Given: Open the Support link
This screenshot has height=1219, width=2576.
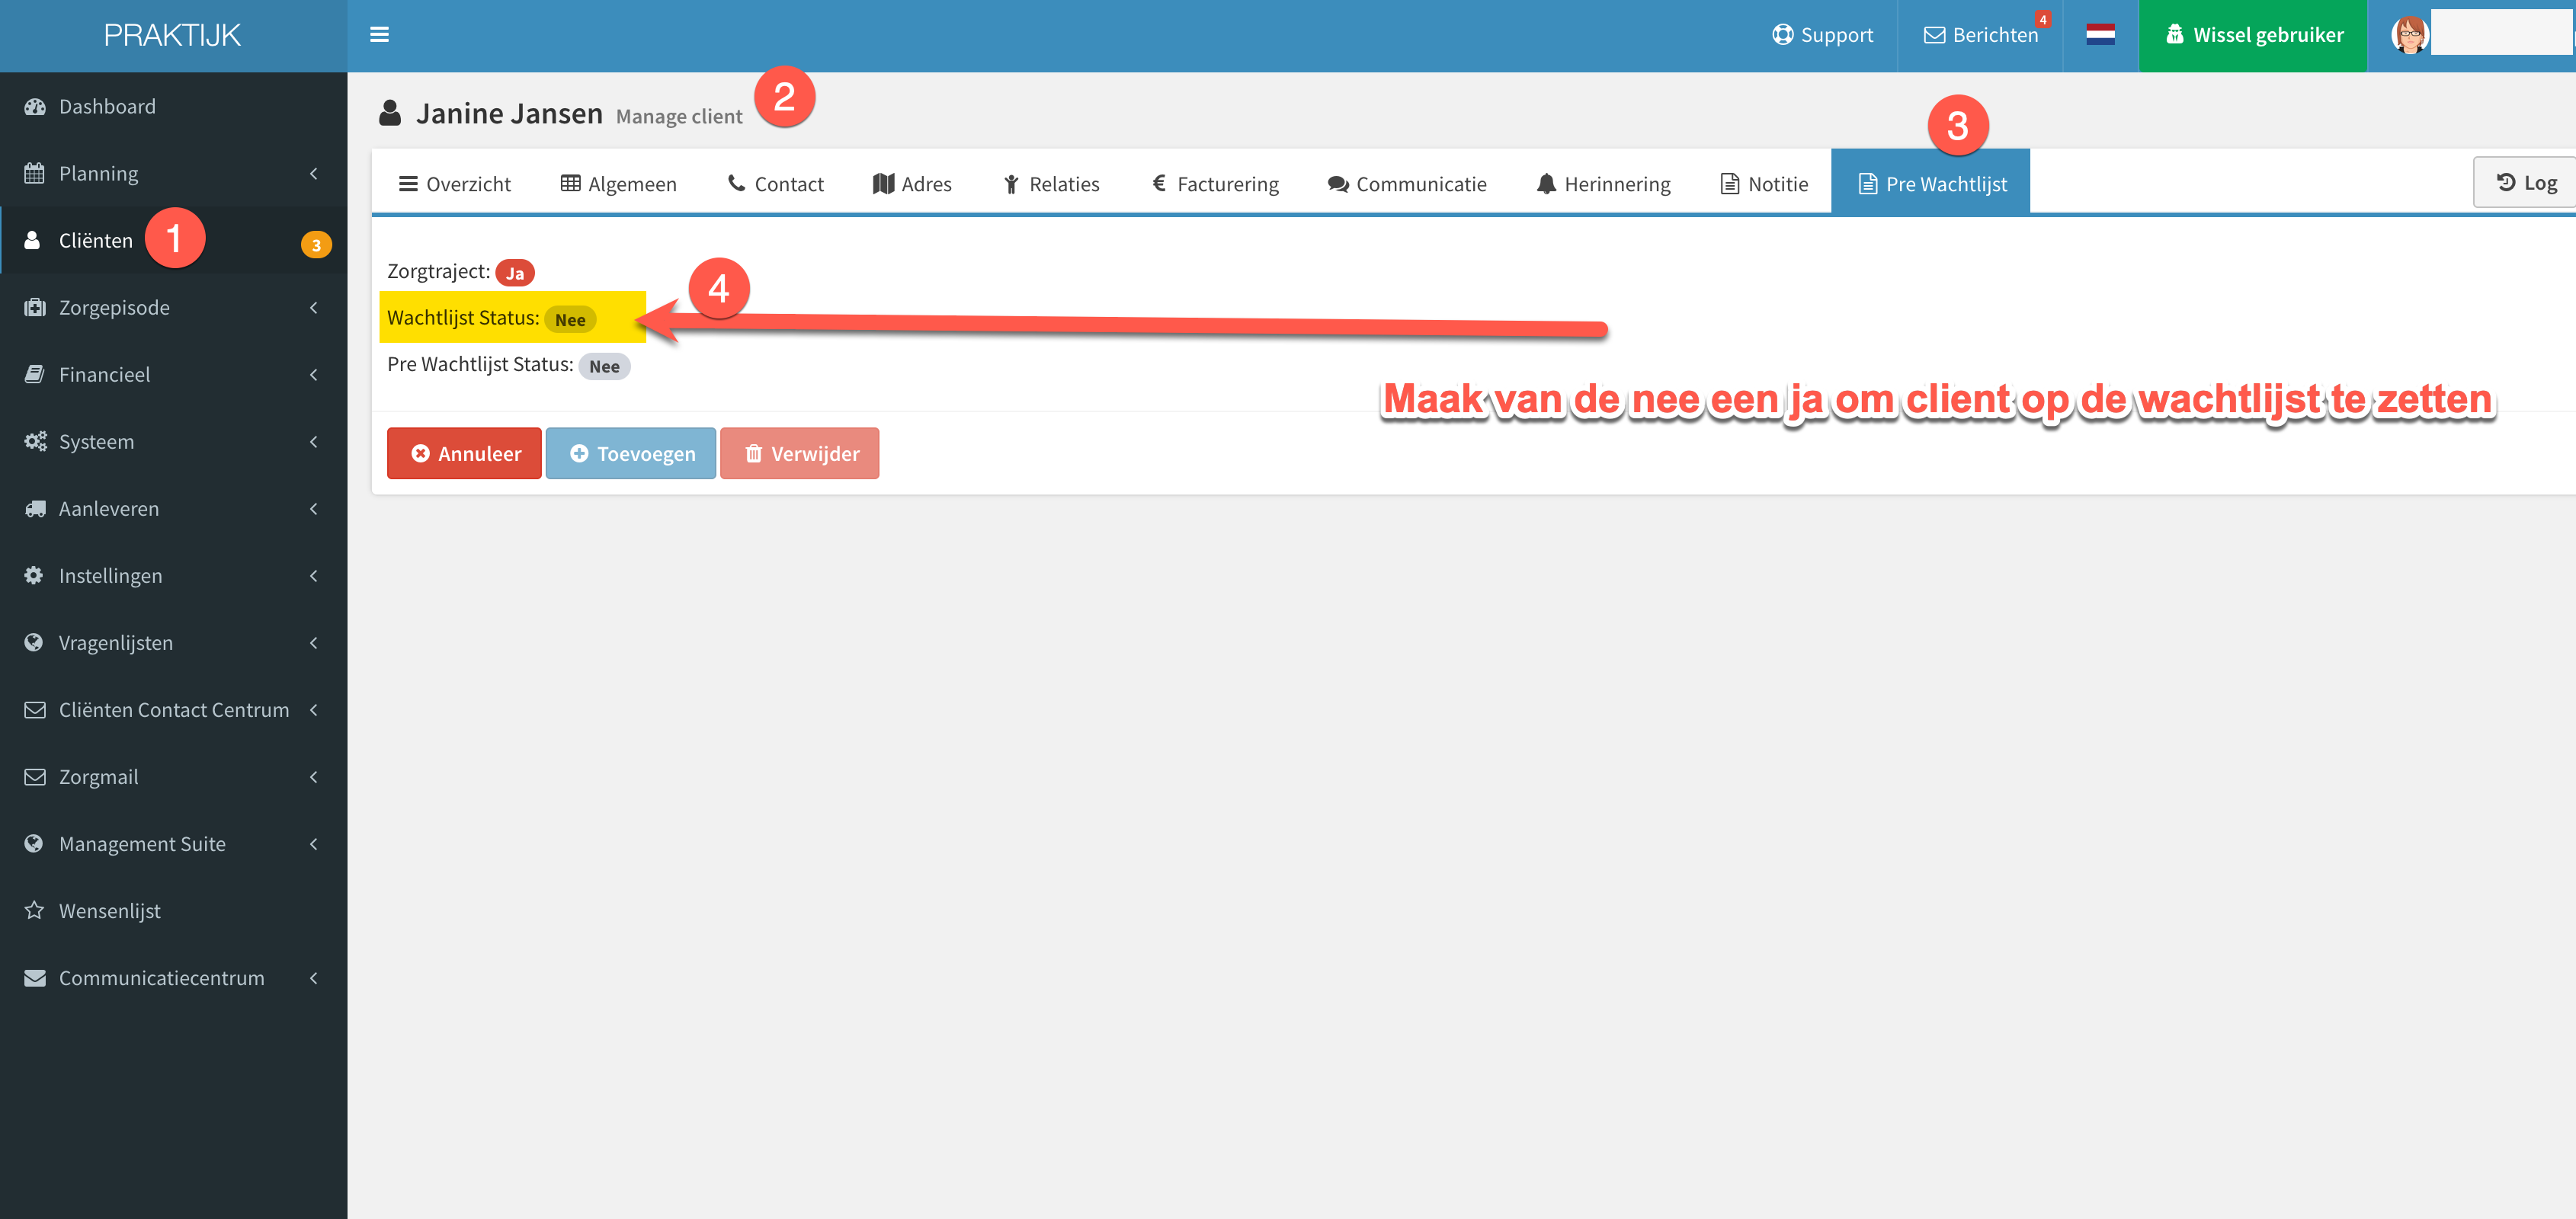Looking at the screenshot, I should pyautogui.click(x=1822, y=35).
